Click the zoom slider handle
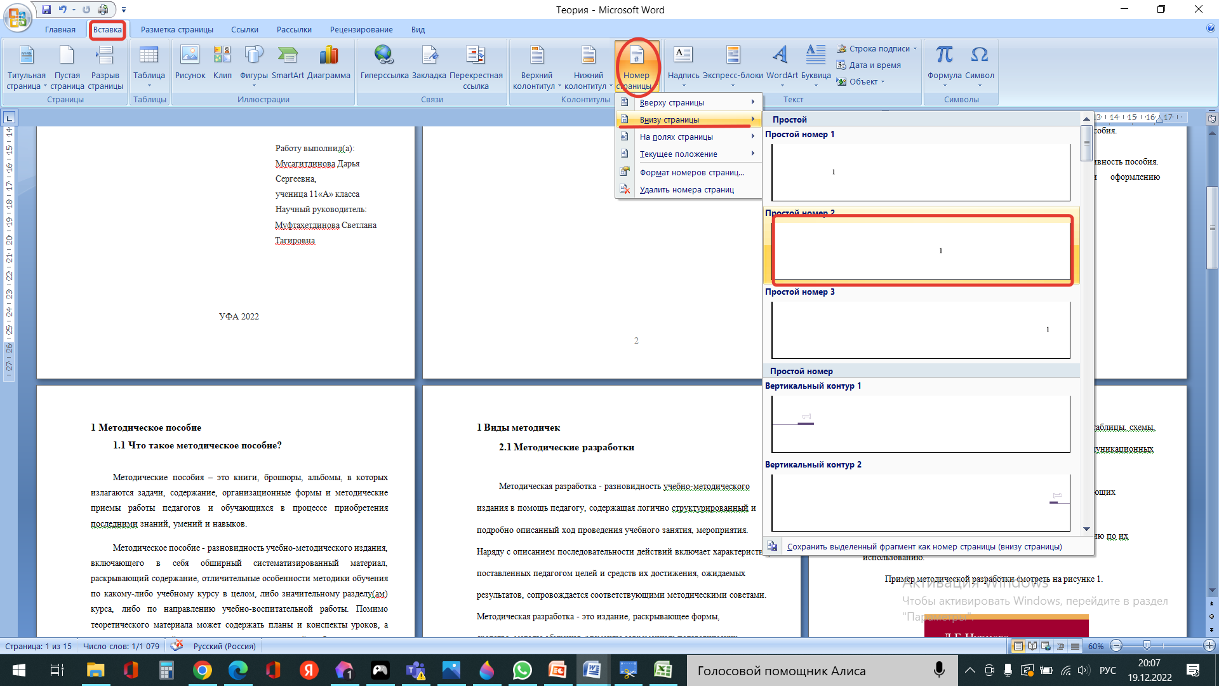Viewport: 1219px width, 686px height. coord(1146,646)
